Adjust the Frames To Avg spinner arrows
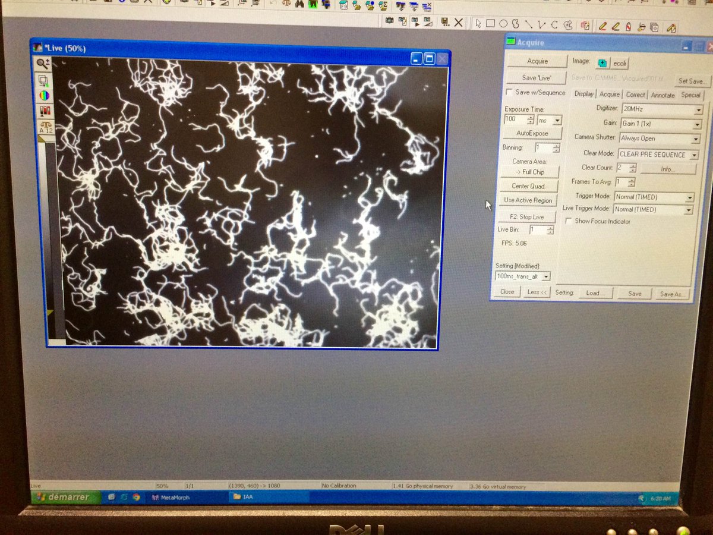Viewport: 713px width, 535px height. pos(631,182)
